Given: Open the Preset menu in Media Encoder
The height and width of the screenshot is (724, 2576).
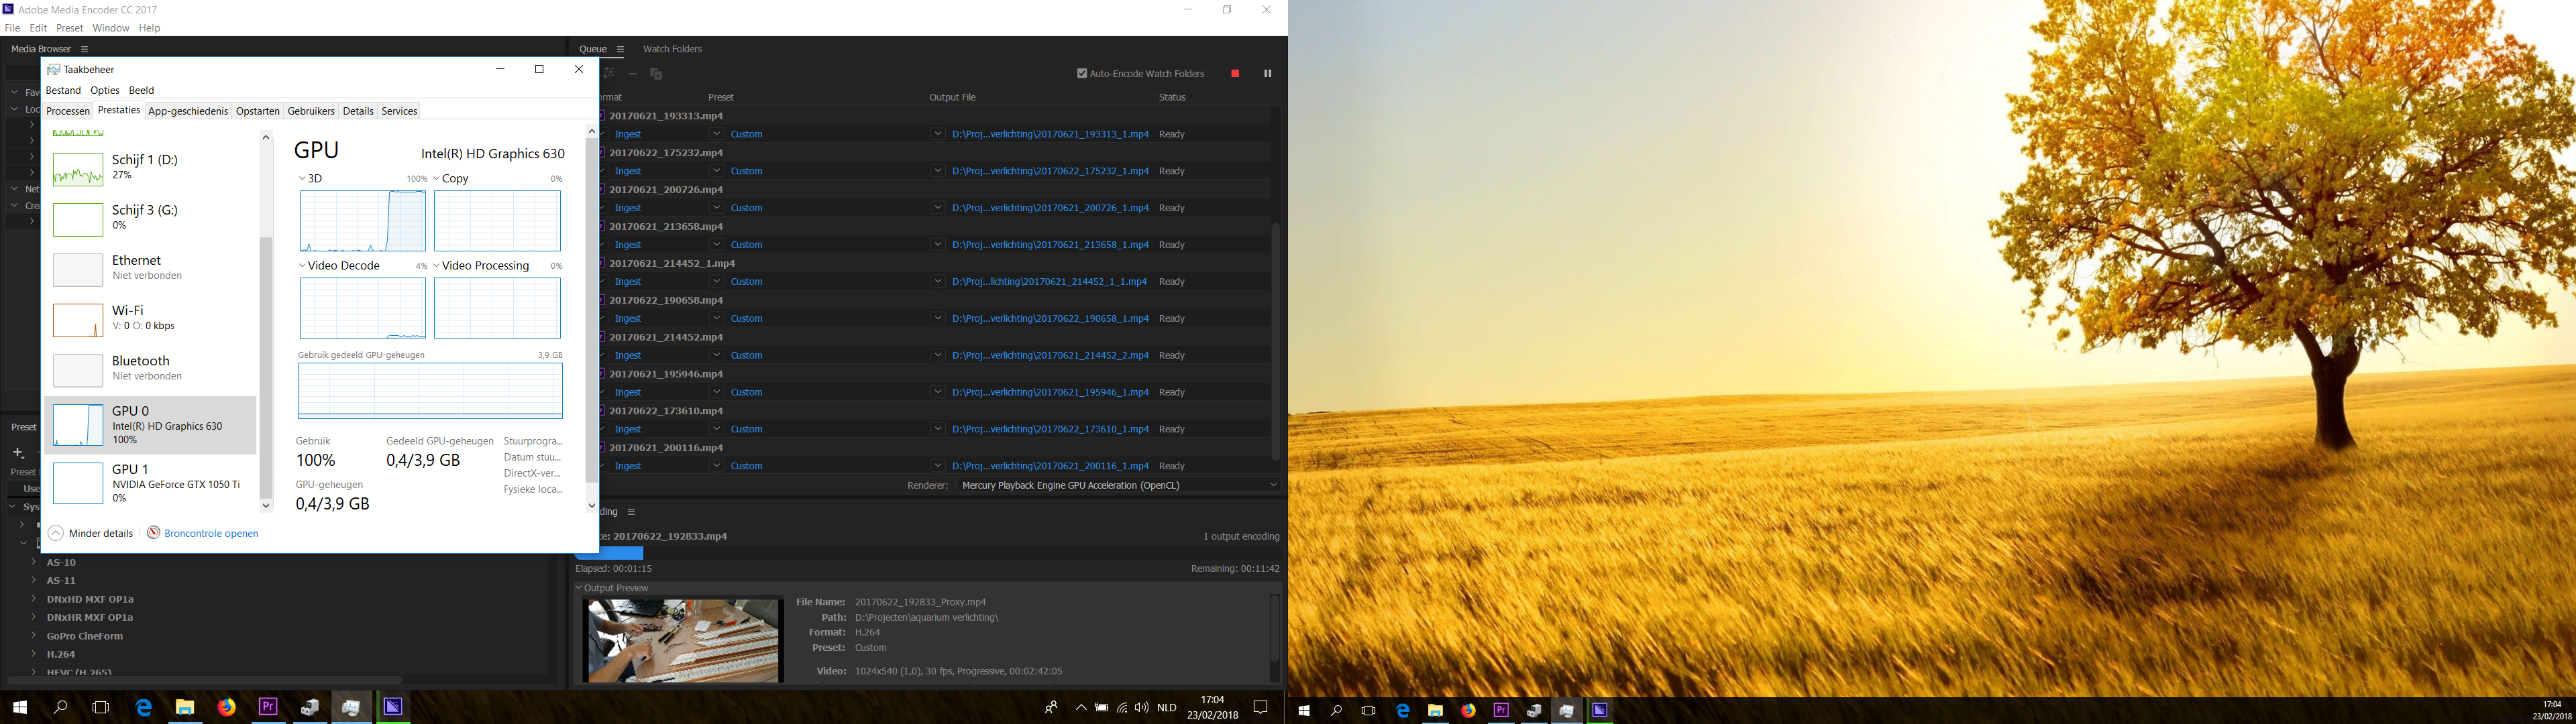Looking at the screenshot, I should tap(70, 28).
